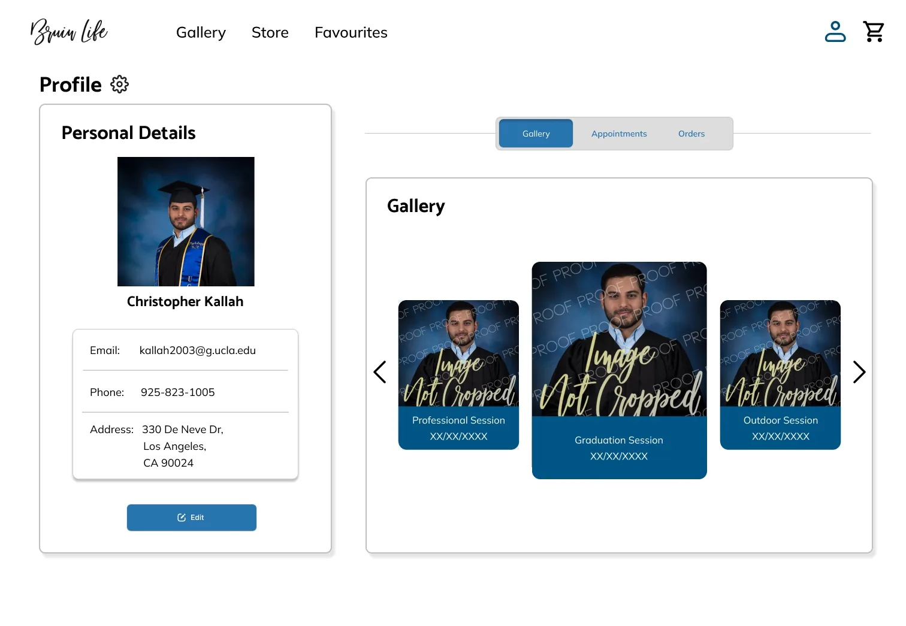Click the email kallah2003@g.ucla.edu
This screenshot has height=626, width=906.
click(198, 350)
